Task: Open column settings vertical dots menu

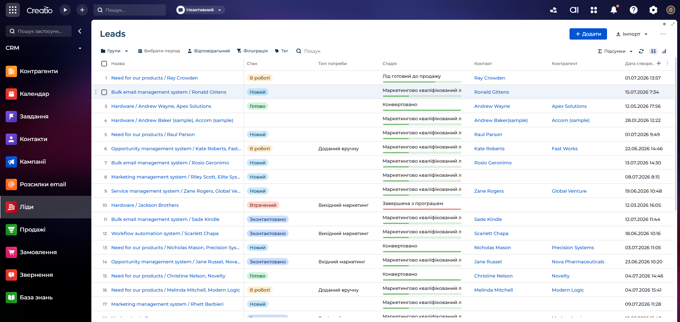Action: click(668, 63)
